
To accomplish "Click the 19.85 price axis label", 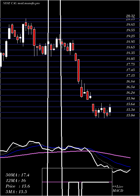I will 130,25.
